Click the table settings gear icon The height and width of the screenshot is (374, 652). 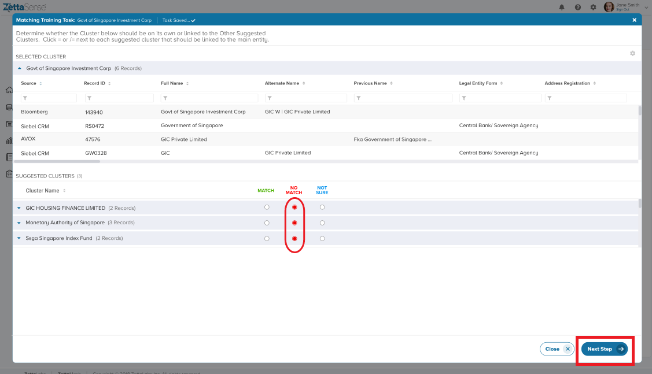coord(632,53)
